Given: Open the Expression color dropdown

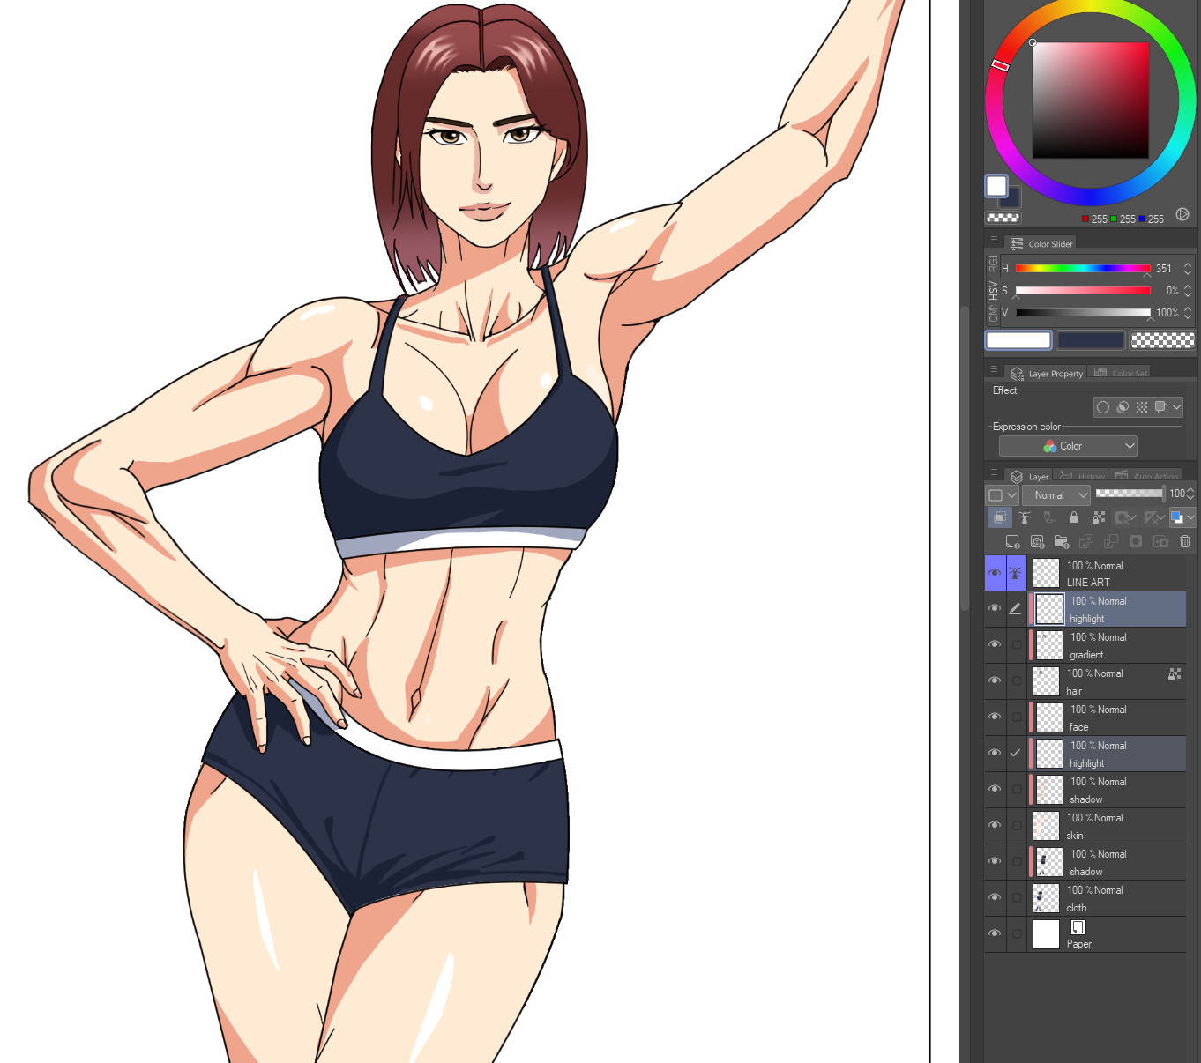Looking at the screenshot, I should 1068,445.
